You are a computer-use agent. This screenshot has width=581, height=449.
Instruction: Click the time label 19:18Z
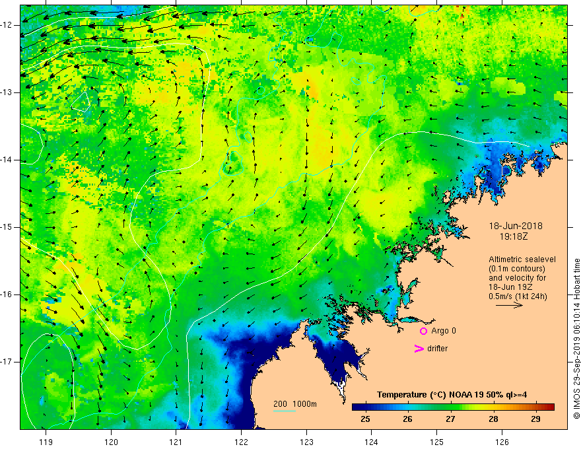click(514, 236)
